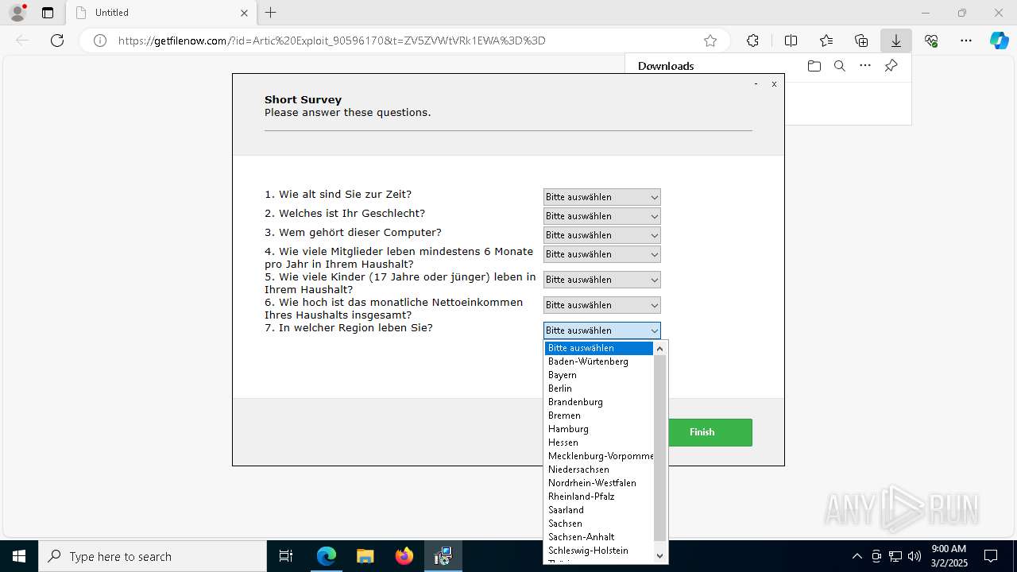Open tab actions menu icon
The width and height of the screenshot is (1017, 572).
[48, 13]
